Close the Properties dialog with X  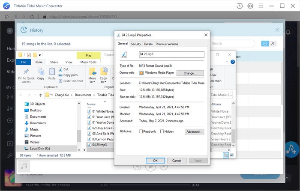tap(206, 35)
